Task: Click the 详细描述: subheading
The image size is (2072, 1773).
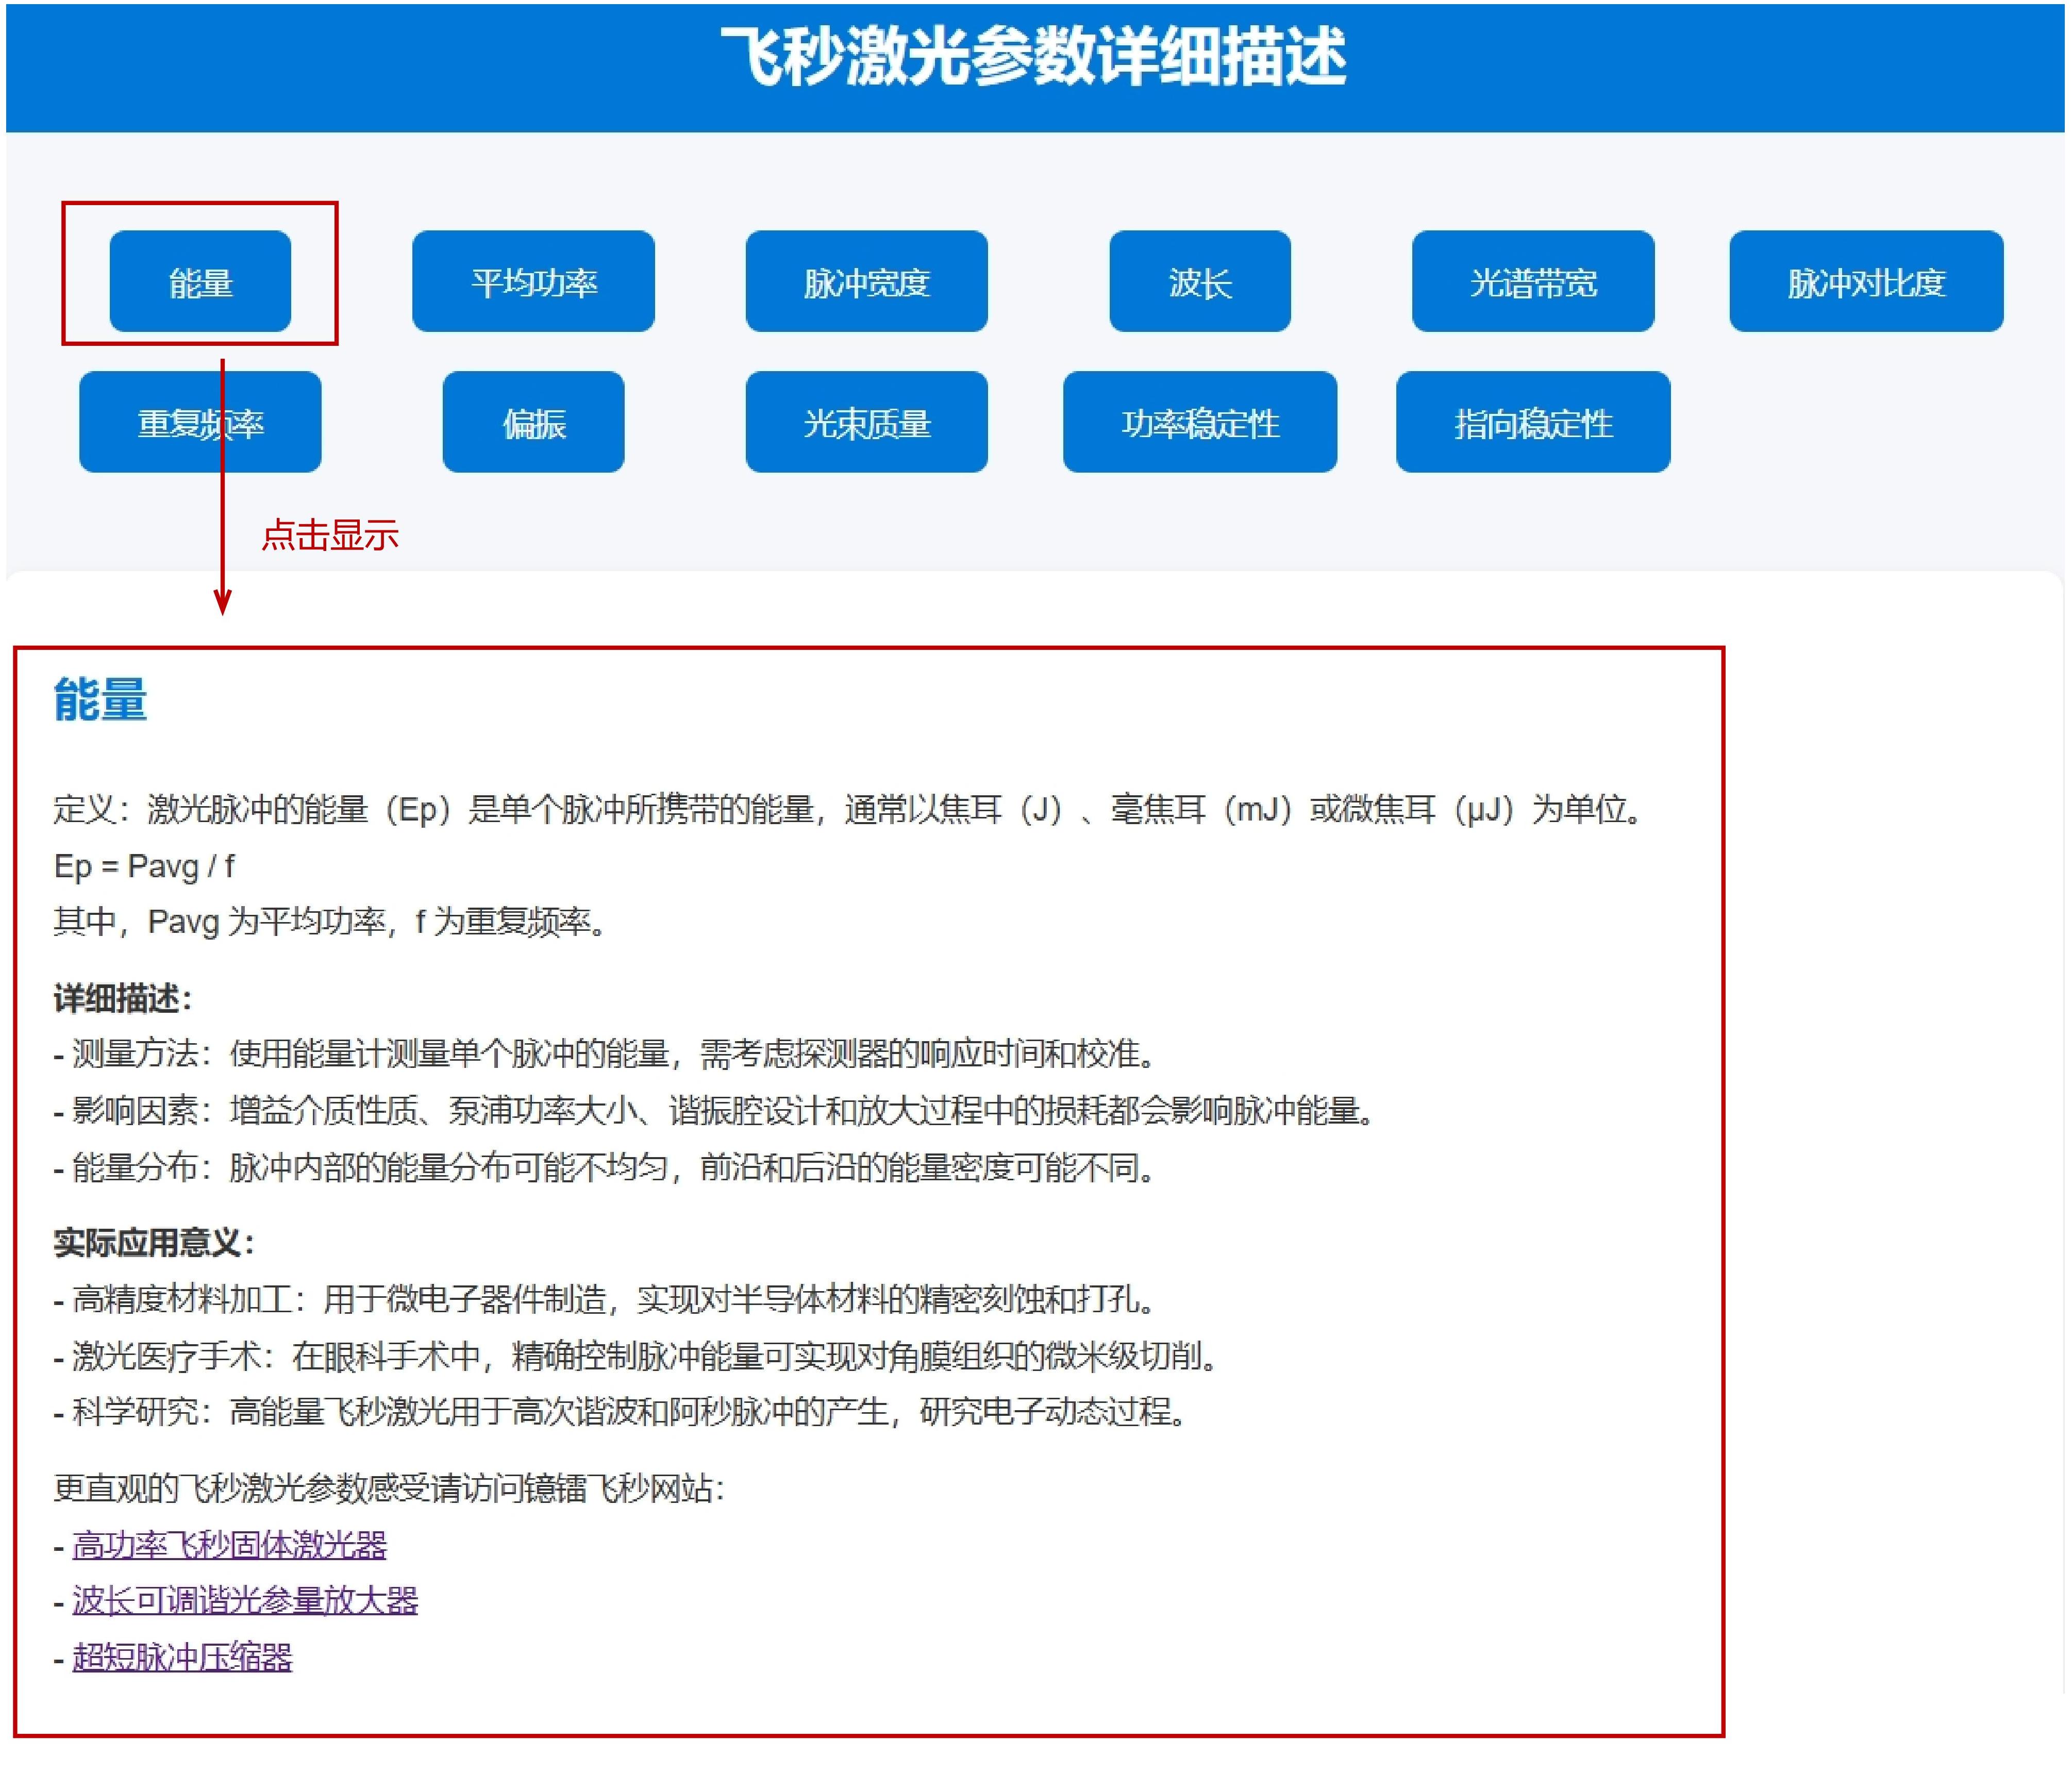Action: [x=122, y=998]
